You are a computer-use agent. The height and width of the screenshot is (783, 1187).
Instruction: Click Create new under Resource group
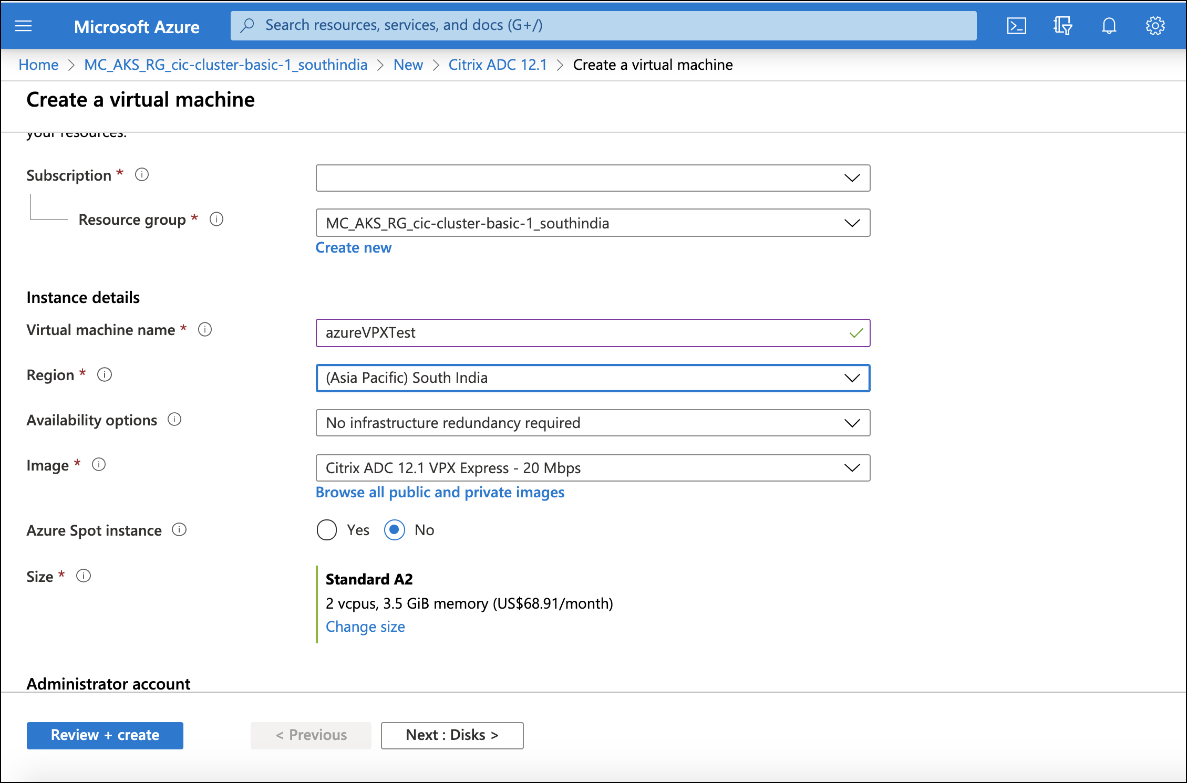pyautogui.click(x=354, y=247)
